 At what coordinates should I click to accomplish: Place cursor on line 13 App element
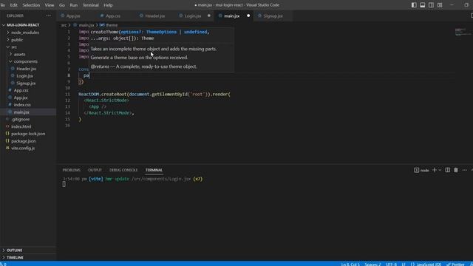pyautogui.click(x=98, y=106)
